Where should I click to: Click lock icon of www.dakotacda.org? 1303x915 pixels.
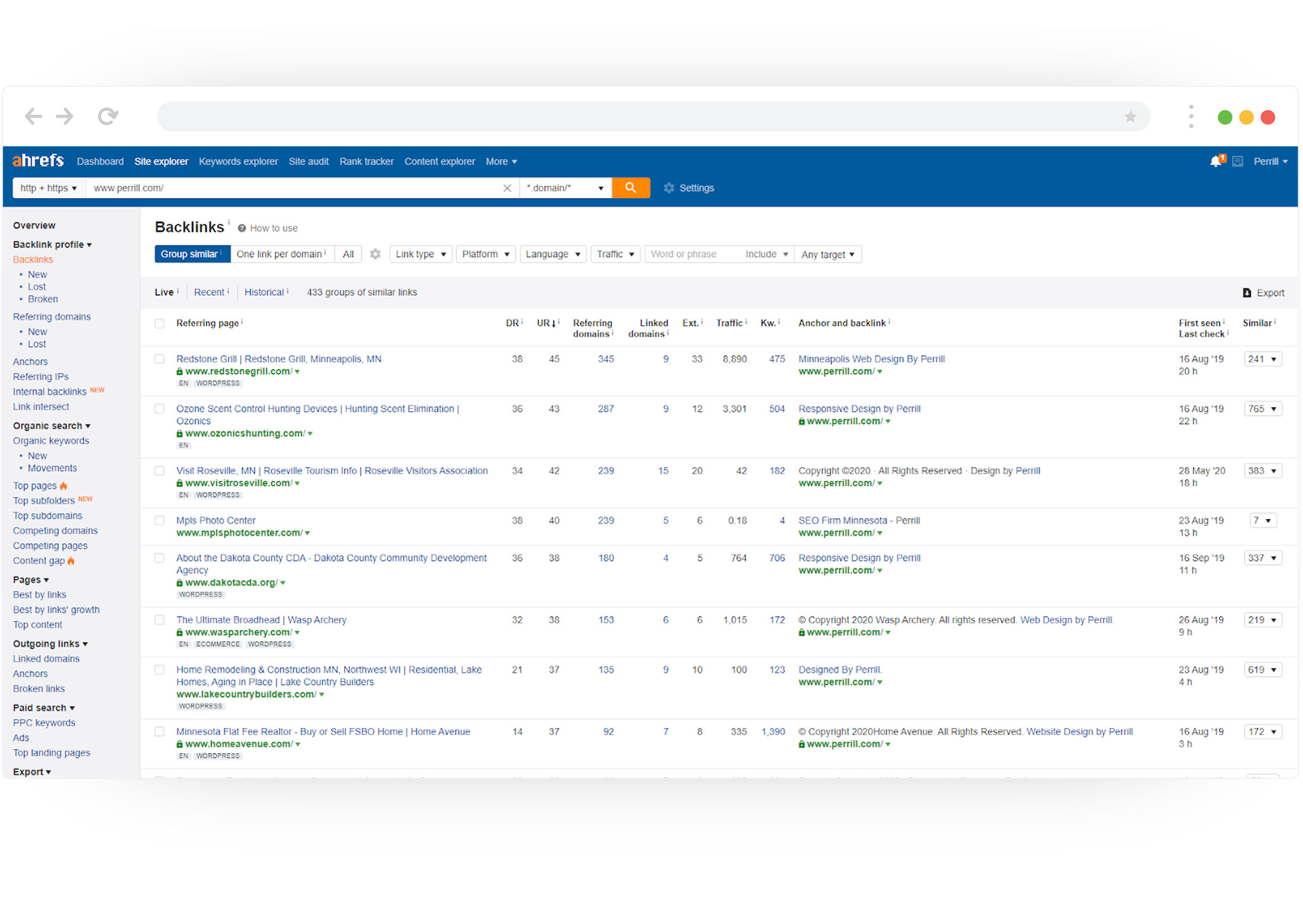tap(179, 583)
